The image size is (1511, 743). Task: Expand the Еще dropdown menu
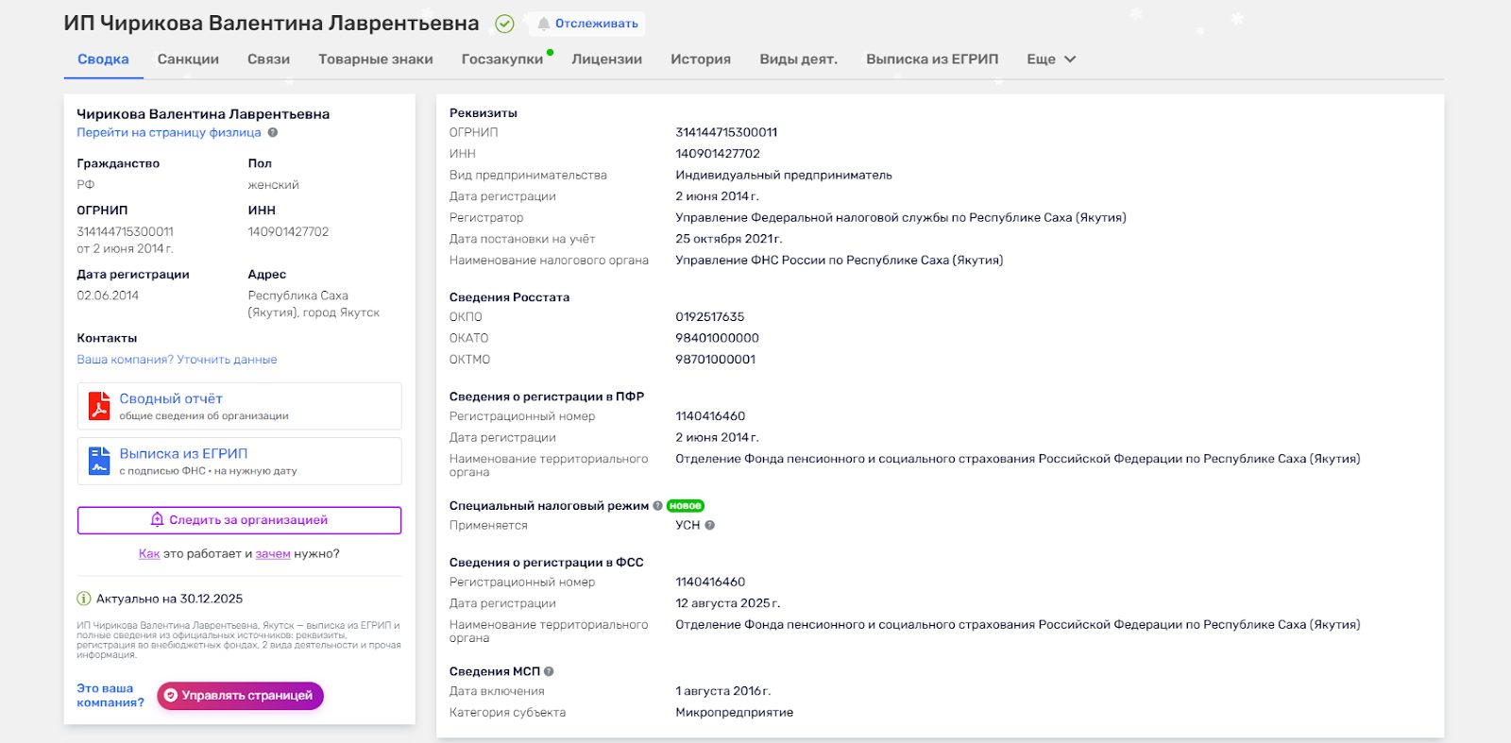click(1051, 59)
